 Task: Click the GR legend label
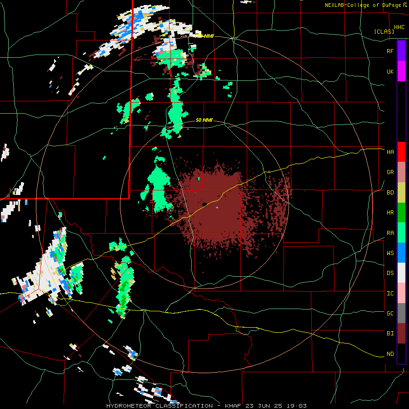click(390, 172)
